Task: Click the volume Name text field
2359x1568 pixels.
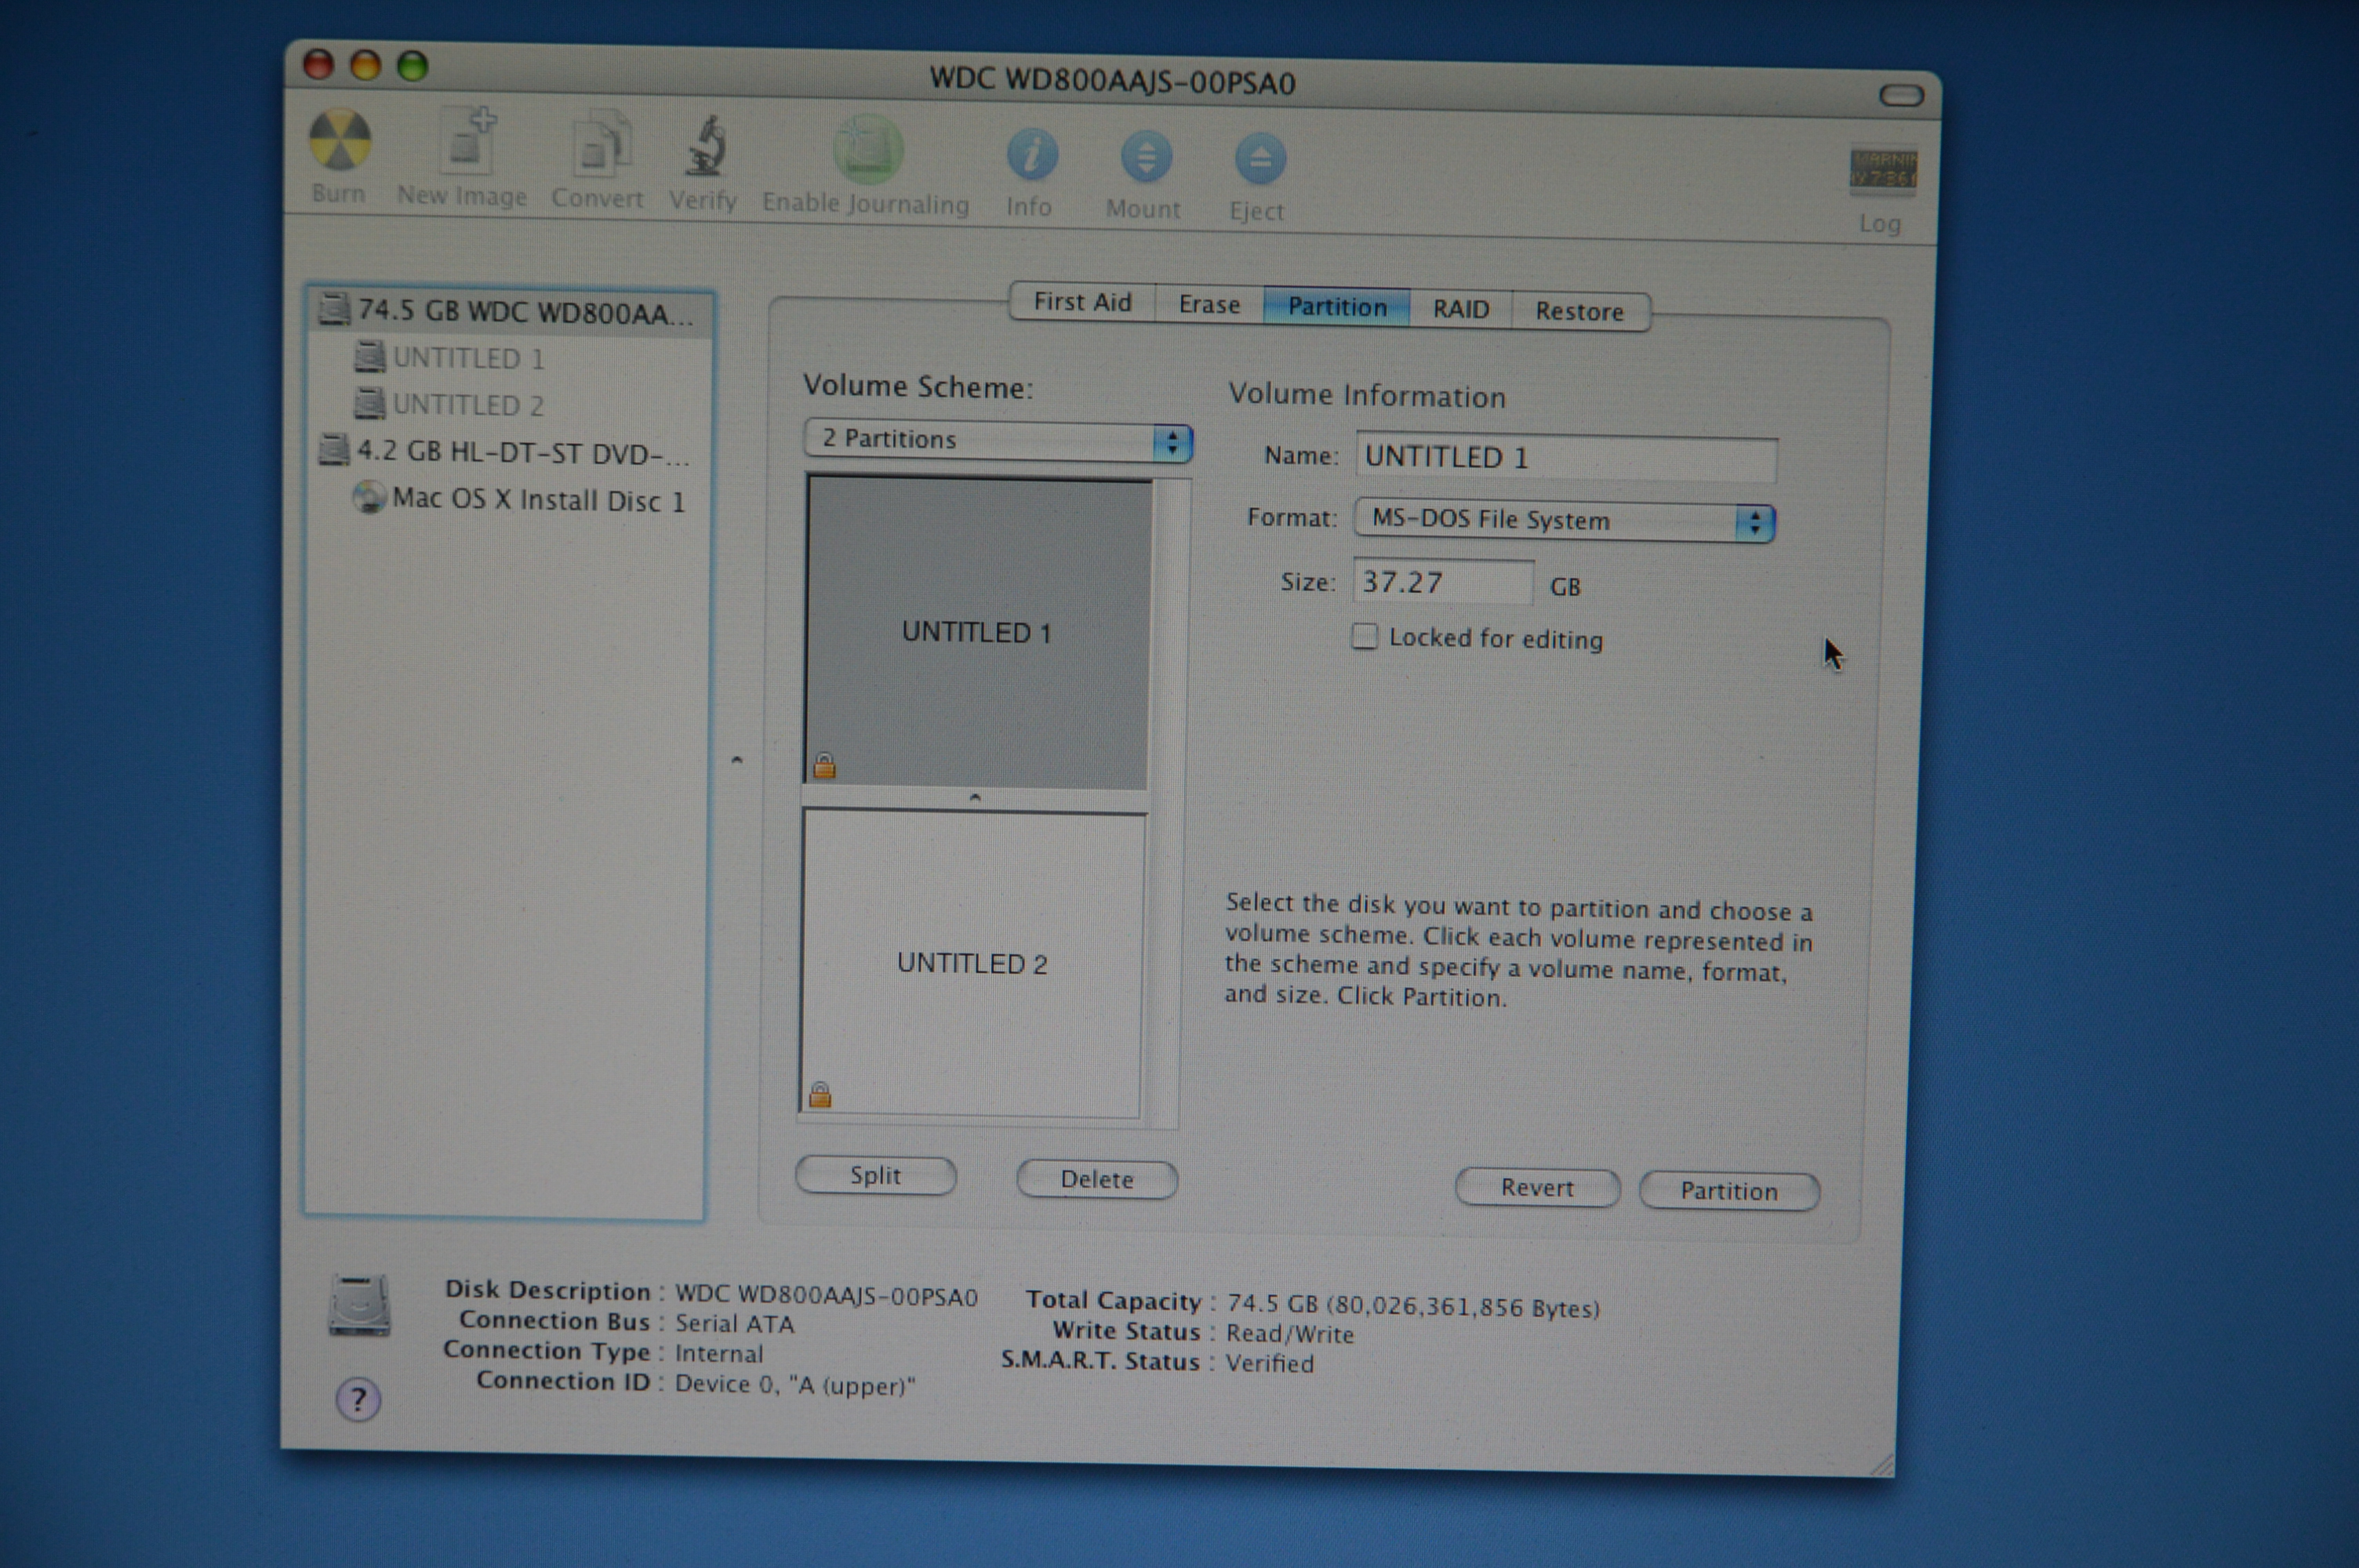Action: (x=1567, y=457)
